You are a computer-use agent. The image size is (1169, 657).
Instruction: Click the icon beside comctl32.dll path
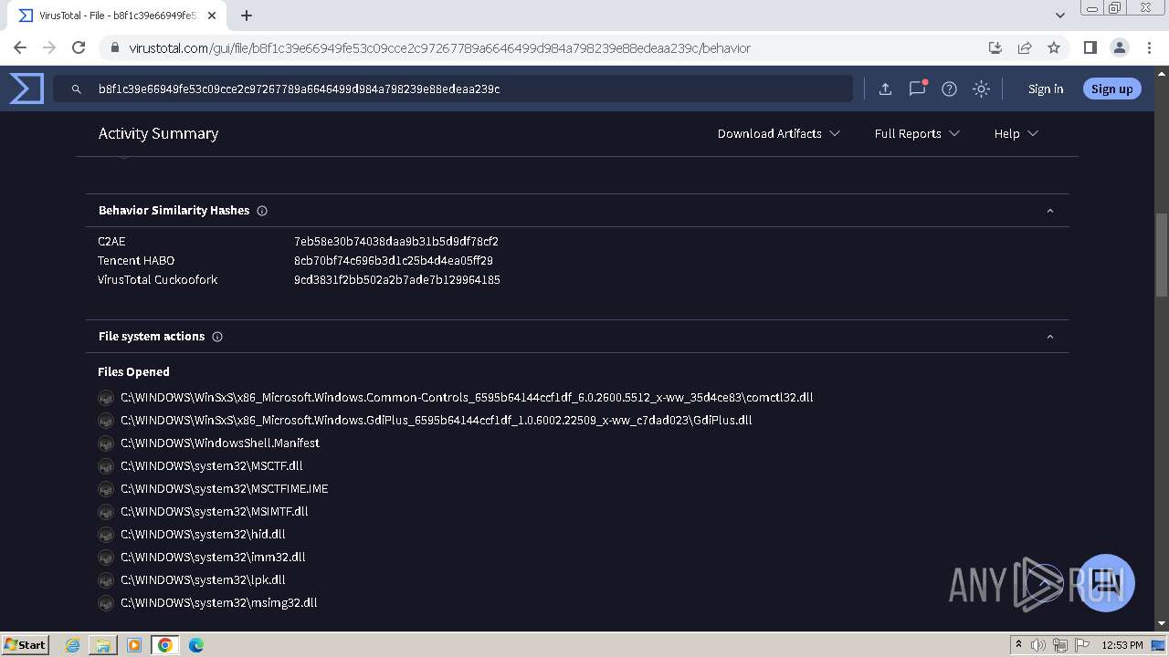(106, 398)
